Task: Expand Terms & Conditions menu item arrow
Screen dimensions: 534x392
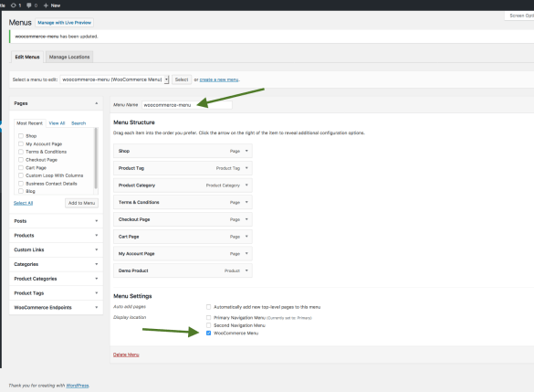Action: 246,202
